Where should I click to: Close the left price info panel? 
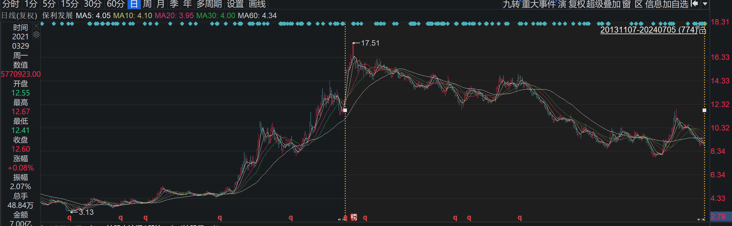tap(36, 26)
